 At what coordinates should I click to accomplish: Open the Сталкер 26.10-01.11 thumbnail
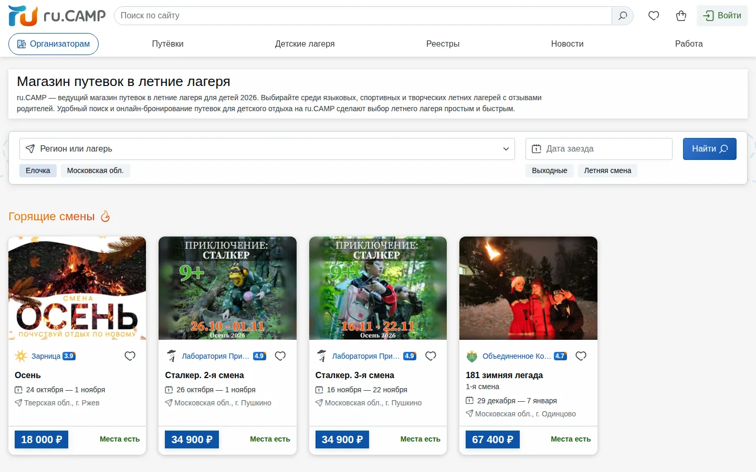point(227,288)
